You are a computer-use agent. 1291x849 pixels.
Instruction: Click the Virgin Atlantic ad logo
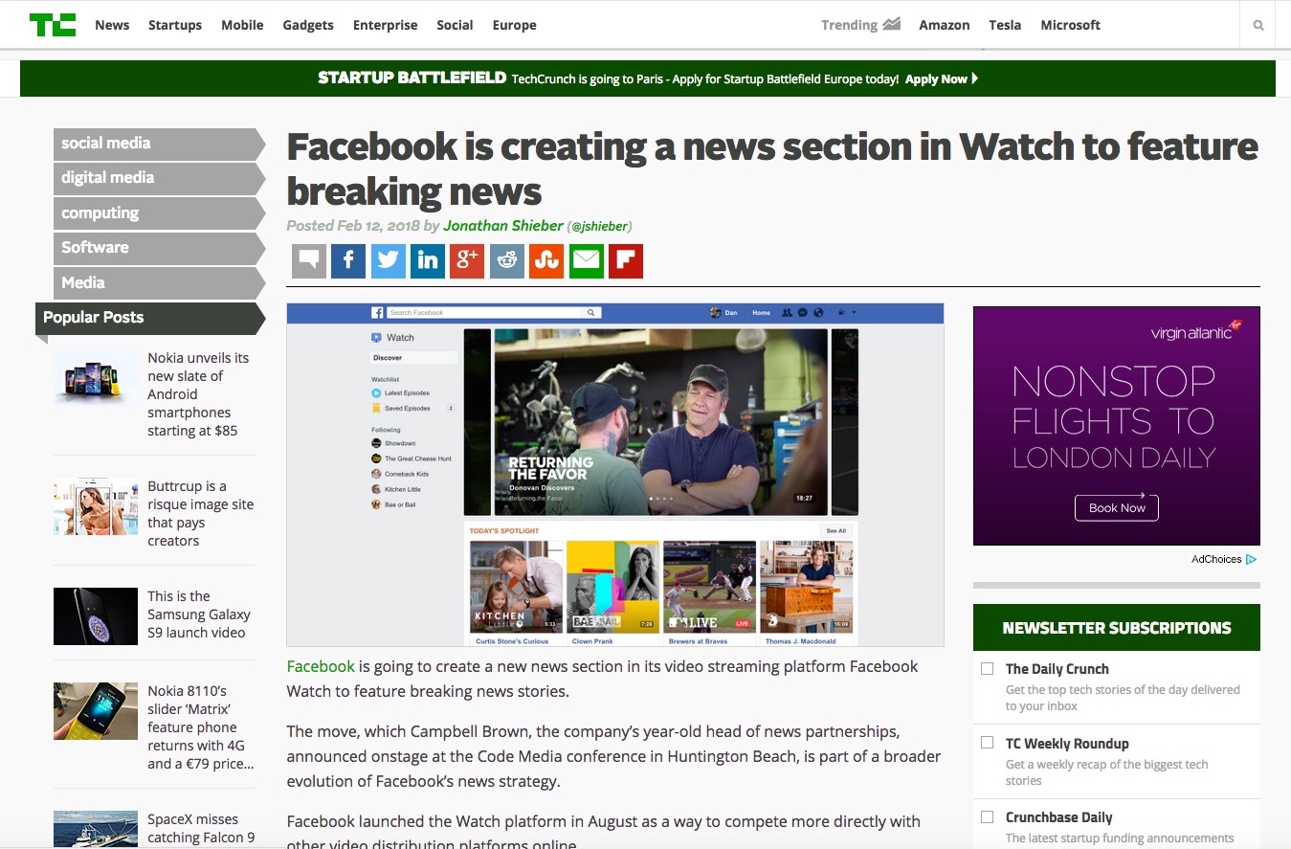coord(1196,331)
